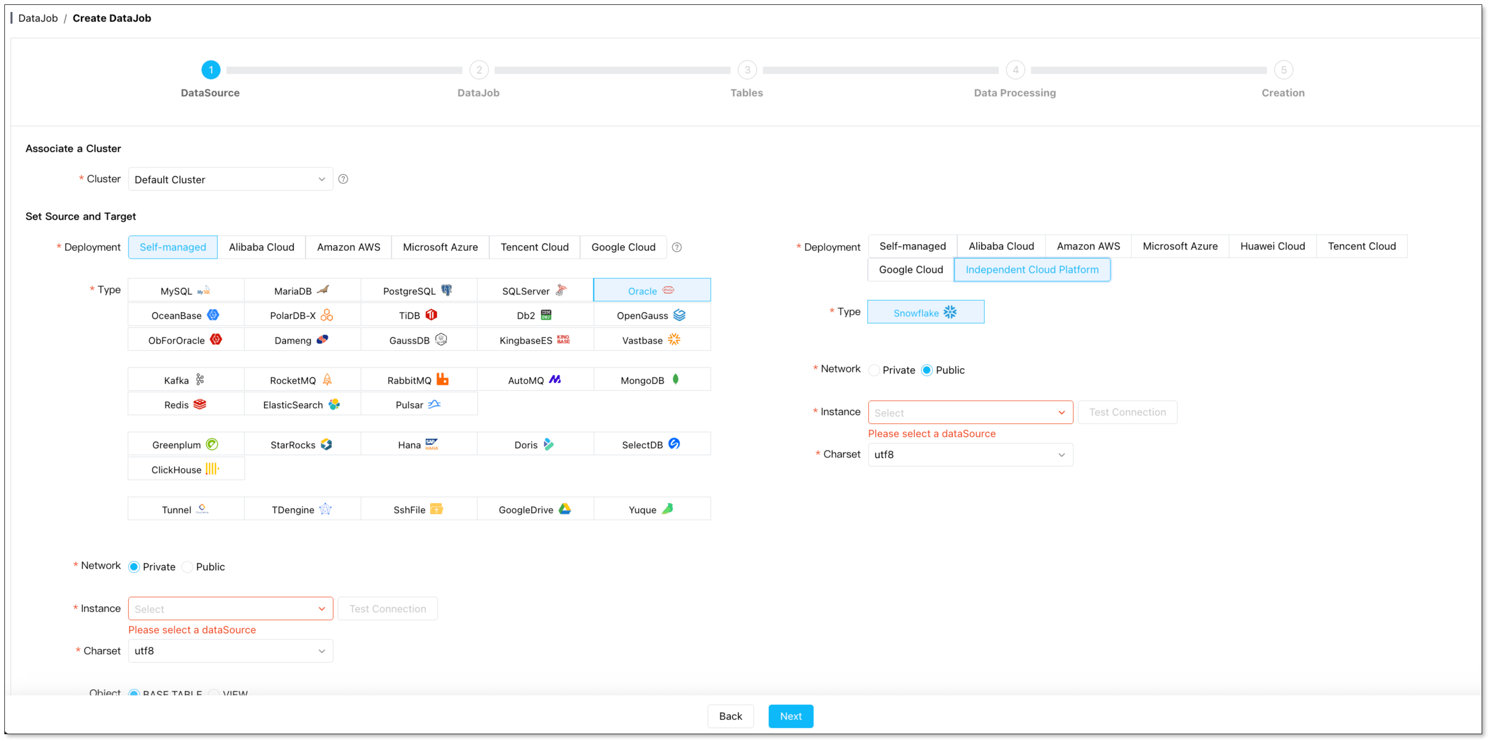
Task: Click step 5 Creation circle
Action: point(1283,70)
